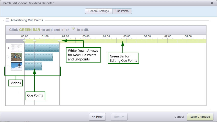
Task: Click the endpoint down arrow before 02:00
Action: point(59,41)
